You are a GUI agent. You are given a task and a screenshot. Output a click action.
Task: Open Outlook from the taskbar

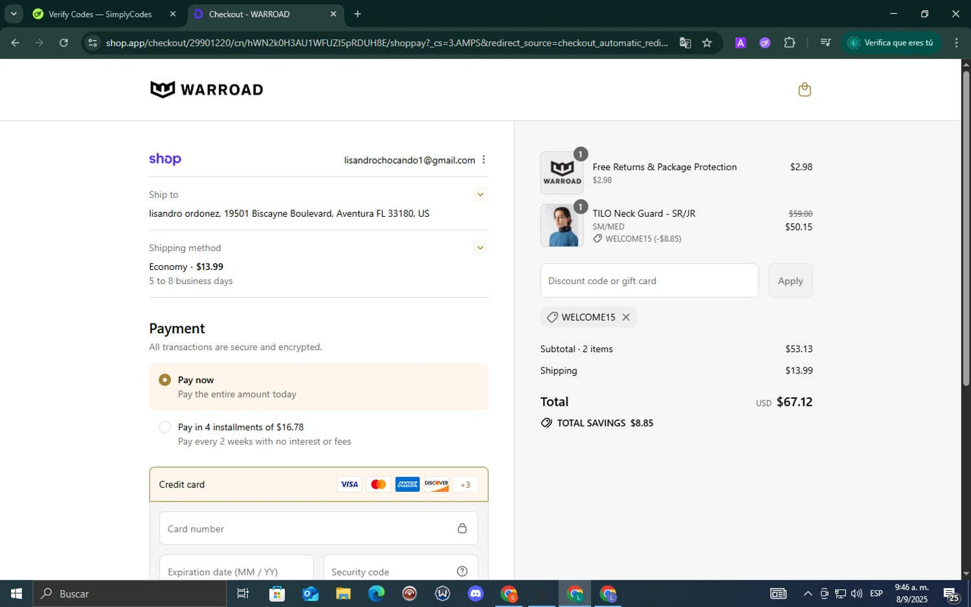(310, 593)
